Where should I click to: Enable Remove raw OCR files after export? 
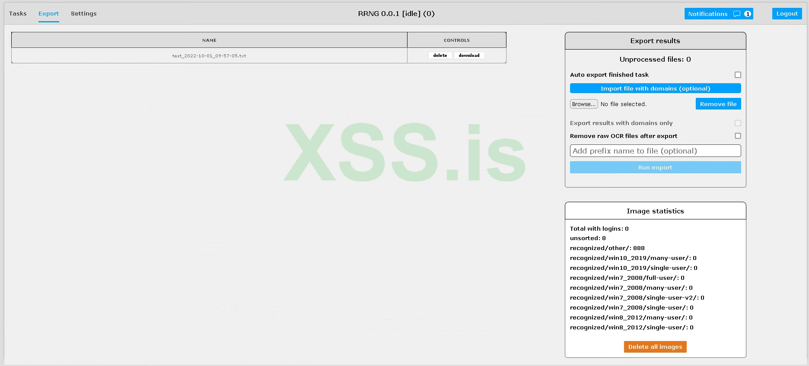[x=738, y=136]
